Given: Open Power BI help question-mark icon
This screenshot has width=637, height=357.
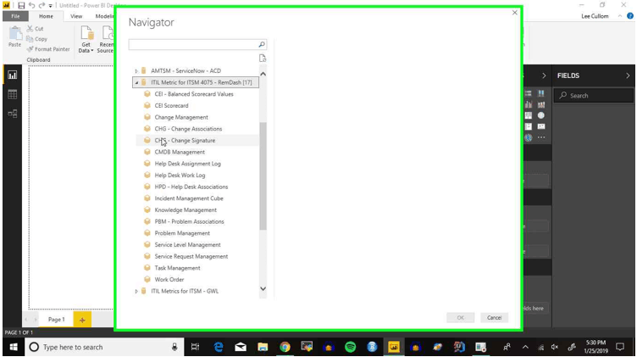Looking at the screenshot, I should [630, 16].
